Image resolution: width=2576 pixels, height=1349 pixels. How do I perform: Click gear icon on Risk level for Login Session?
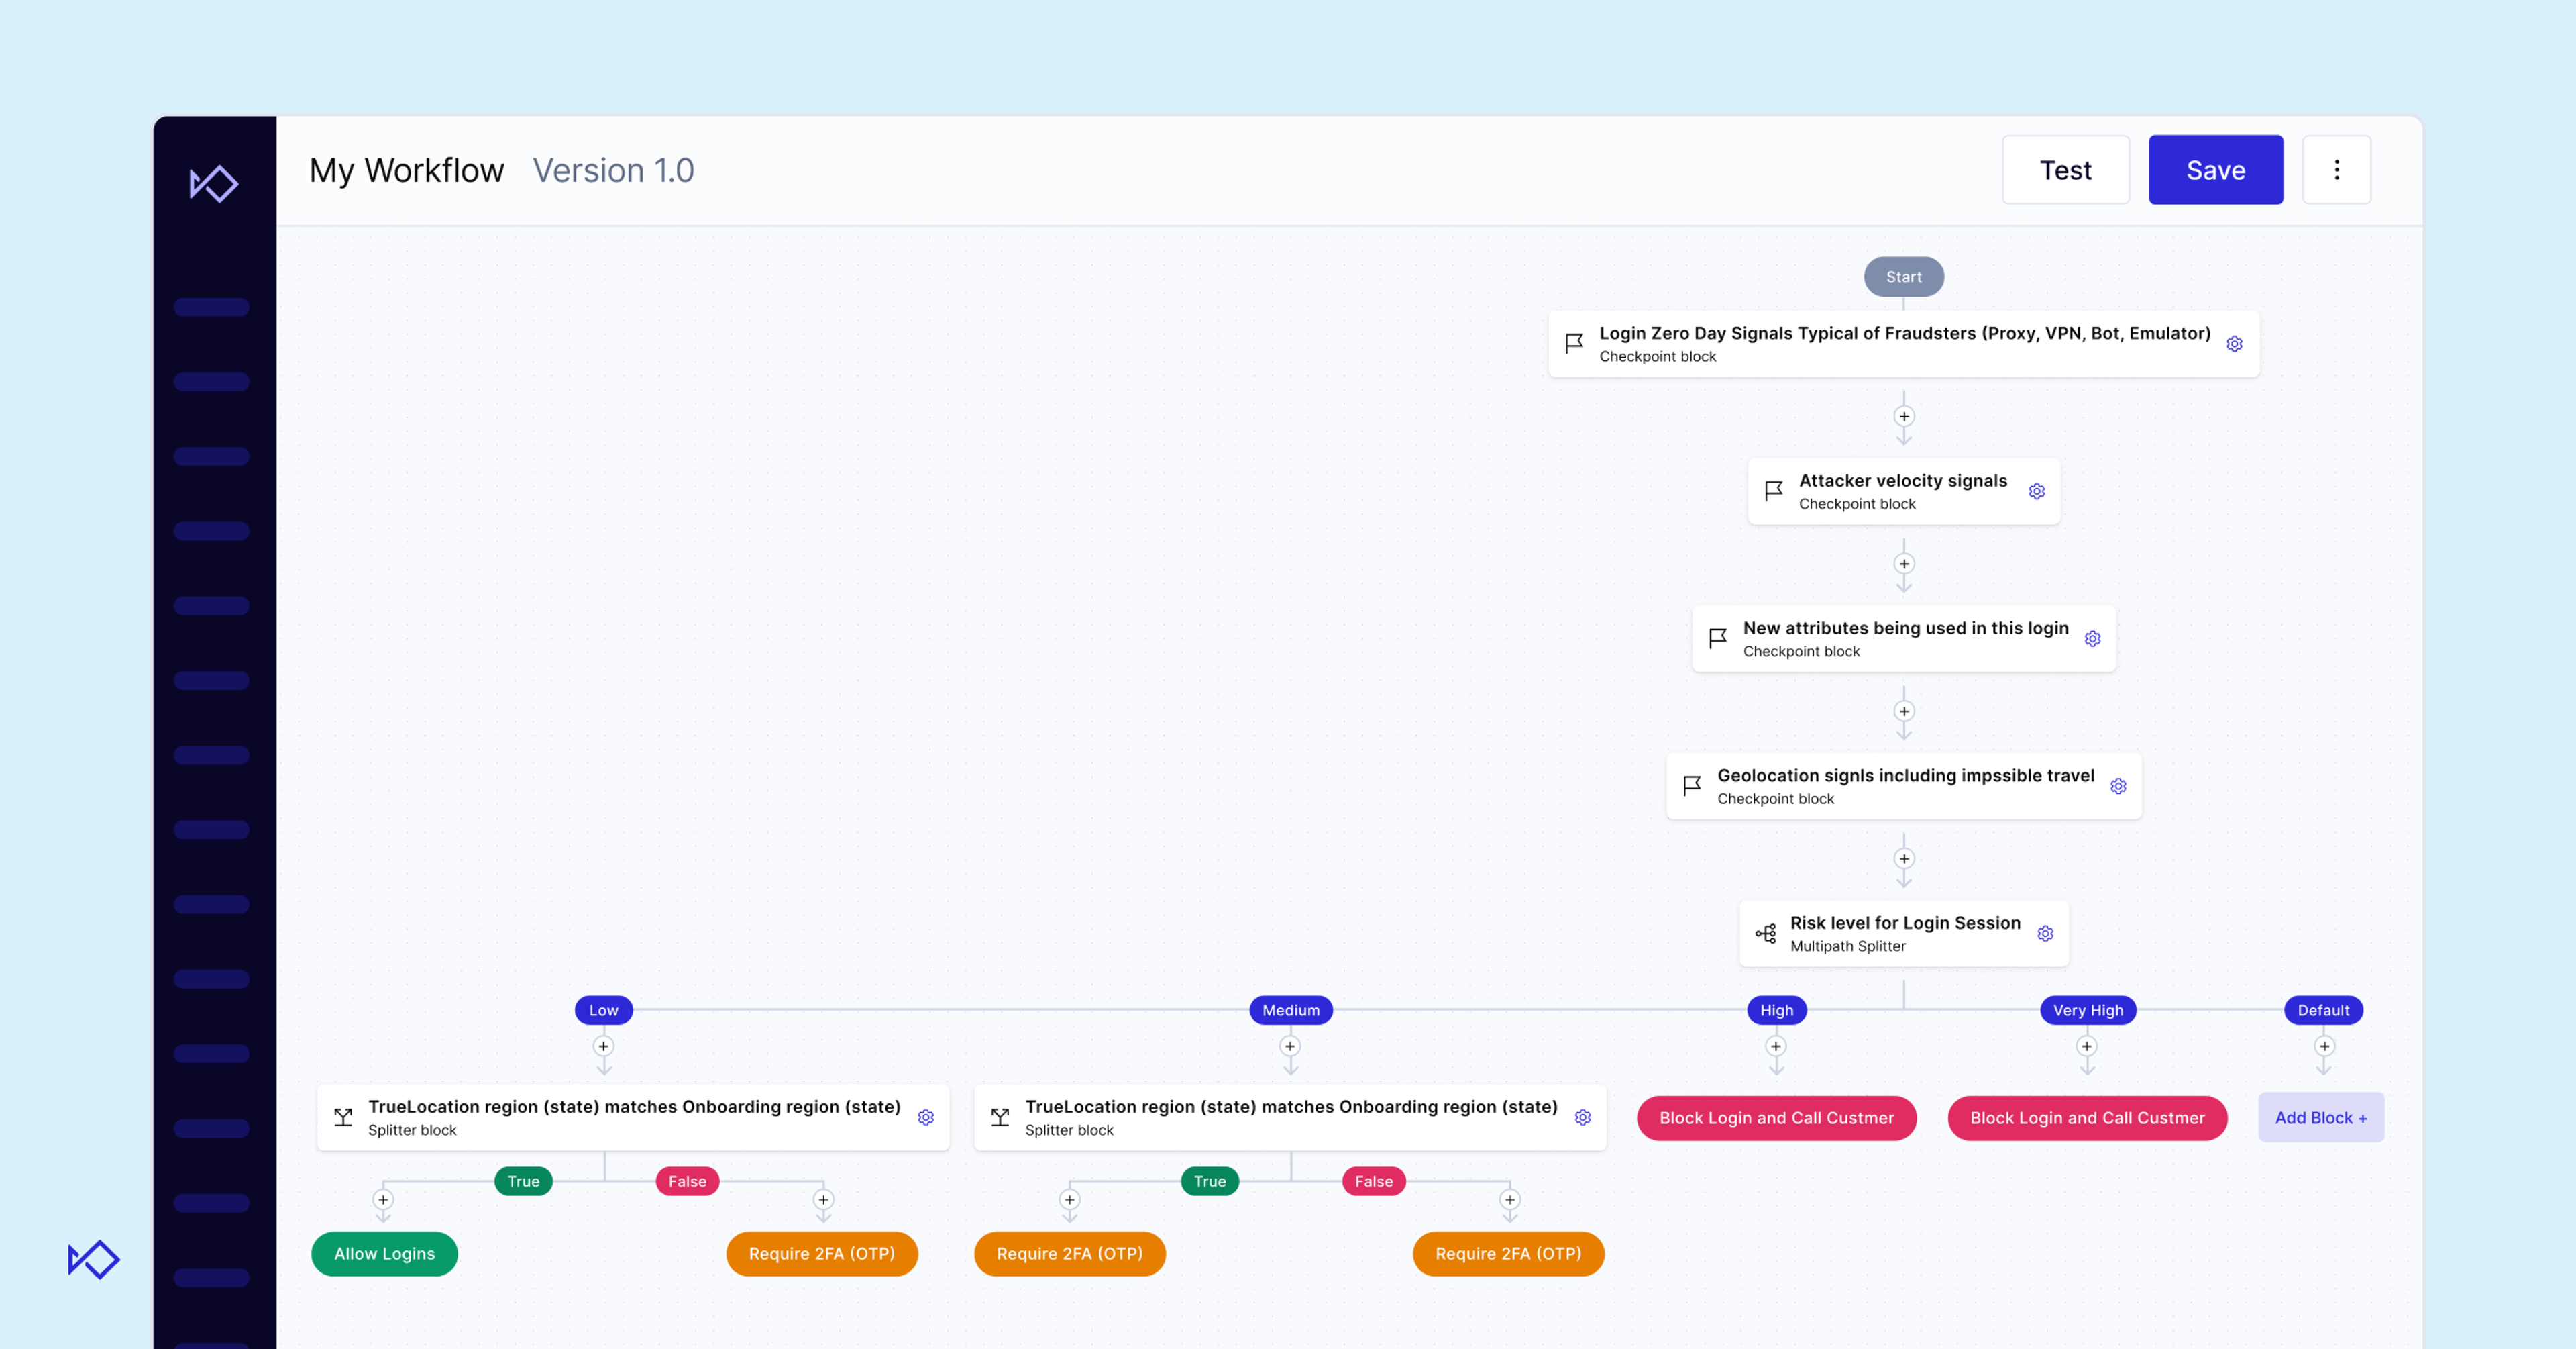(x=2045, y=934)
